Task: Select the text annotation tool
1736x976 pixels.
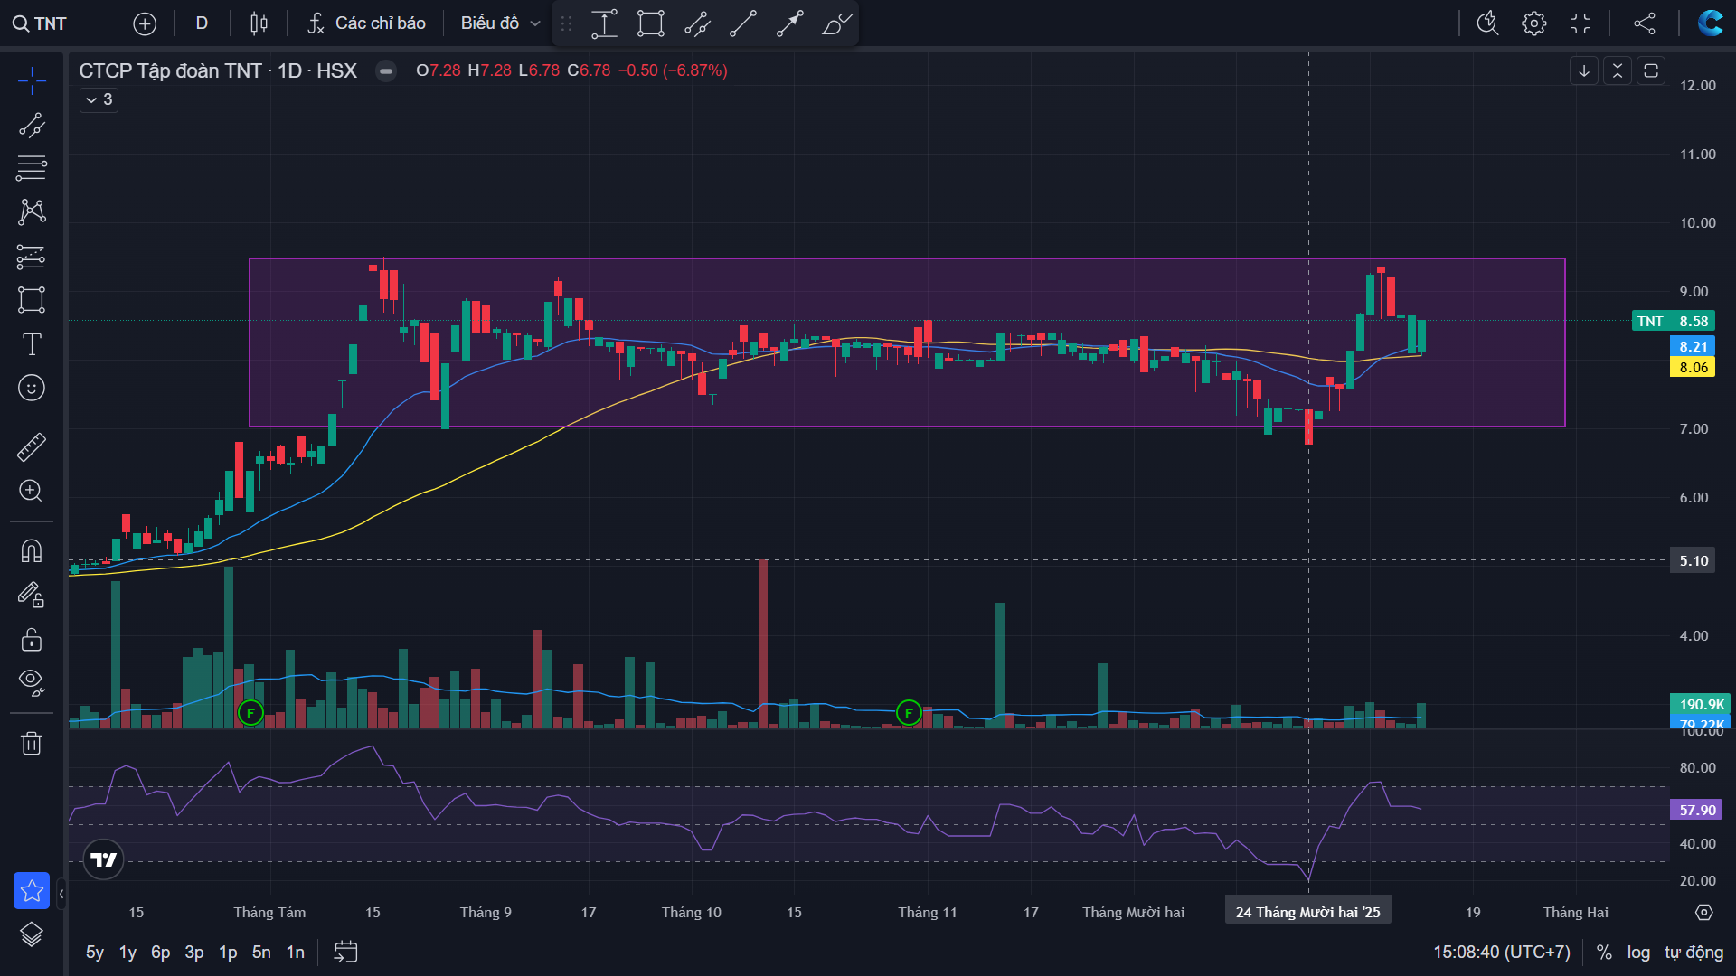Action: point(32,344)
